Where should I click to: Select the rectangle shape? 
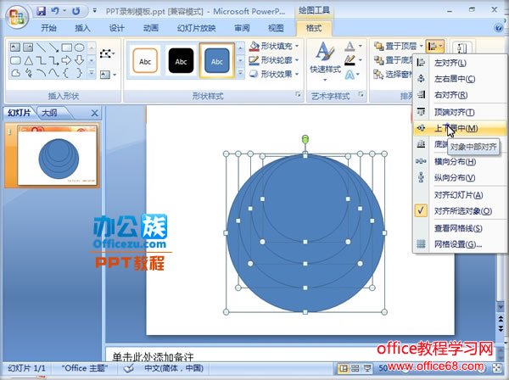click(x=66, y=47)
